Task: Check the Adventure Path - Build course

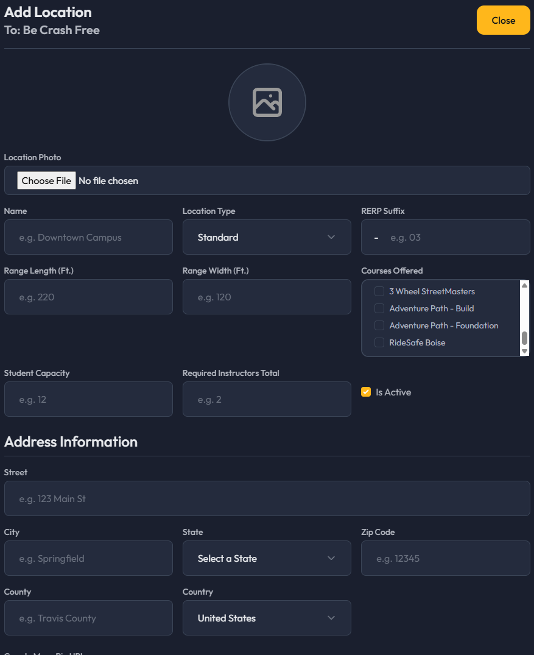Action: [379, 308]
